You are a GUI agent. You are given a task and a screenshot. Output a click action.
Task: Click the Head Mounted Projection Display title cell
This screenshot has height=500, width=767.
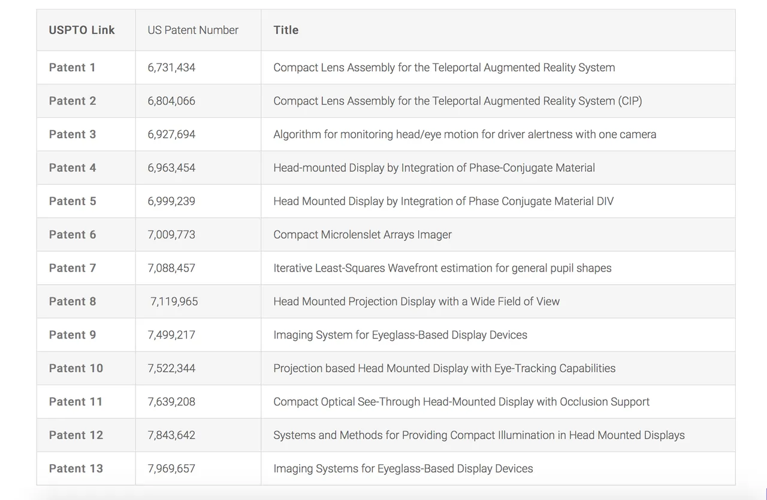click(x=498, y=301)
